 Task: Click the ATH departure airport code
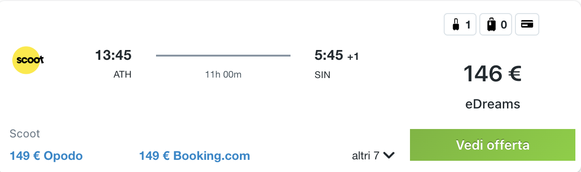pos(122,74)
